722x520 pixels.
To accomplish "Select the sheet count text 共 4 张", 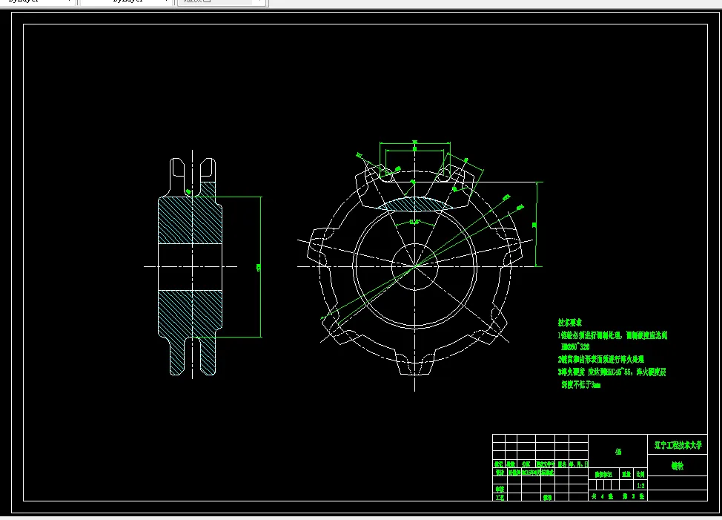I will (x=602, y=496).
